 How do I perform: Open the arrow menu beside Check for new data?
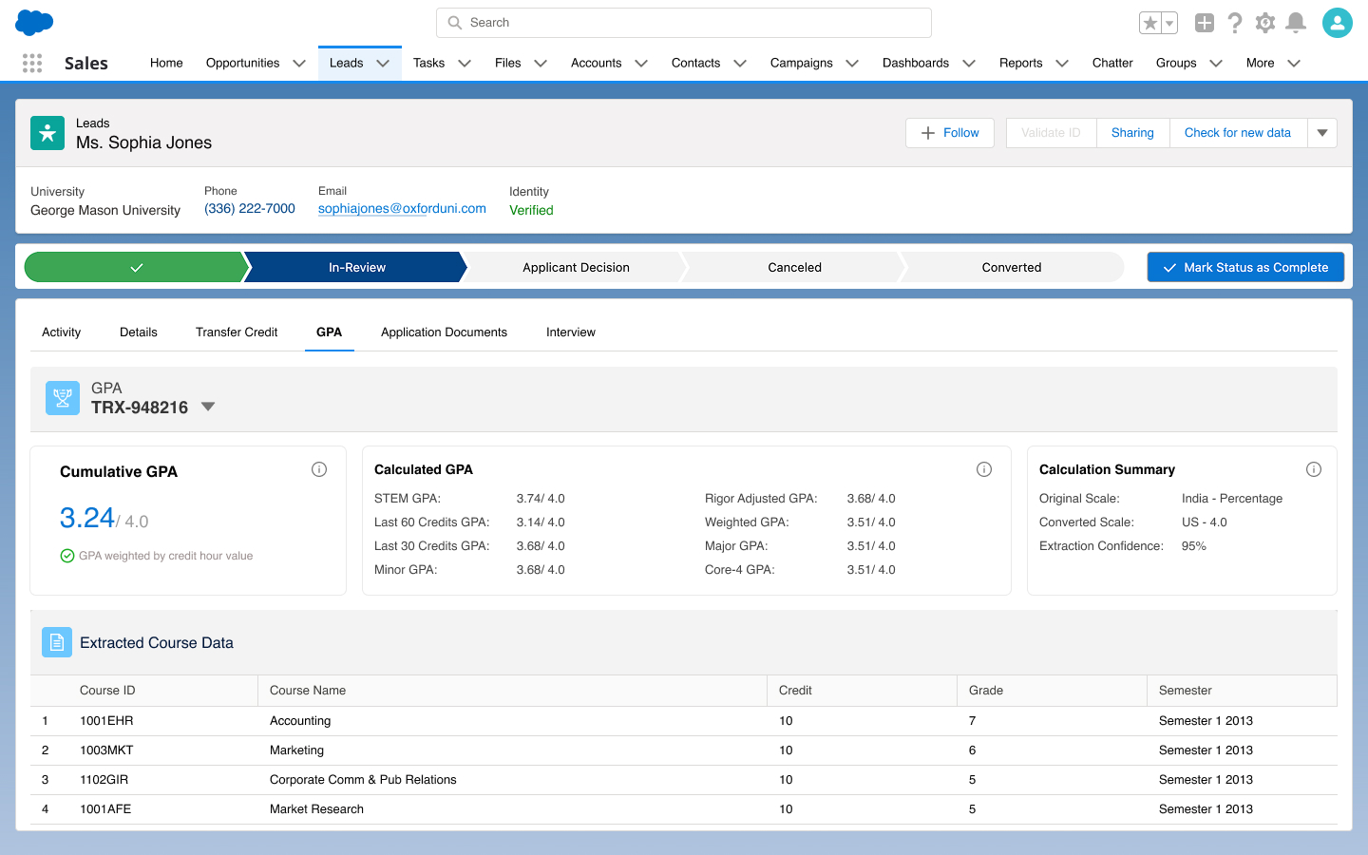(1322, 132)
